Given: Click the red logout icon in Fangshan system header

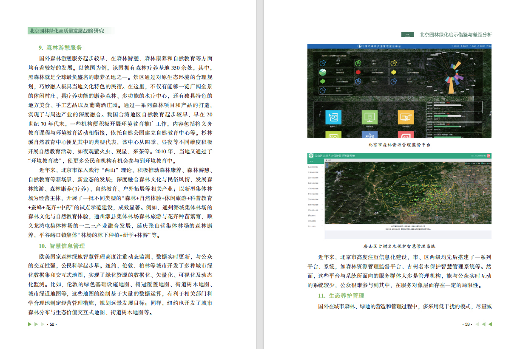Looking at the screenshot, I should tap(489, 156).
